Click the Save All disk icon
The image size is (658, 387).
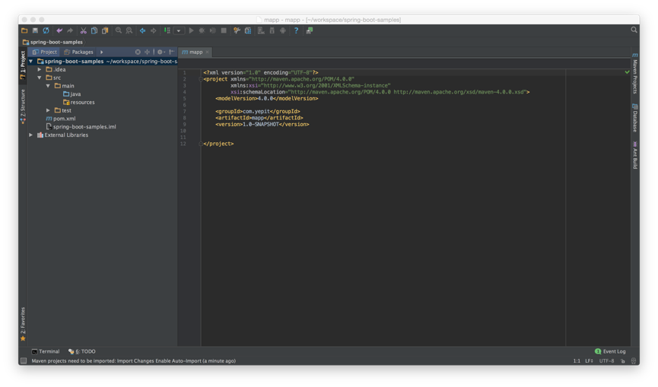point(35,30)
